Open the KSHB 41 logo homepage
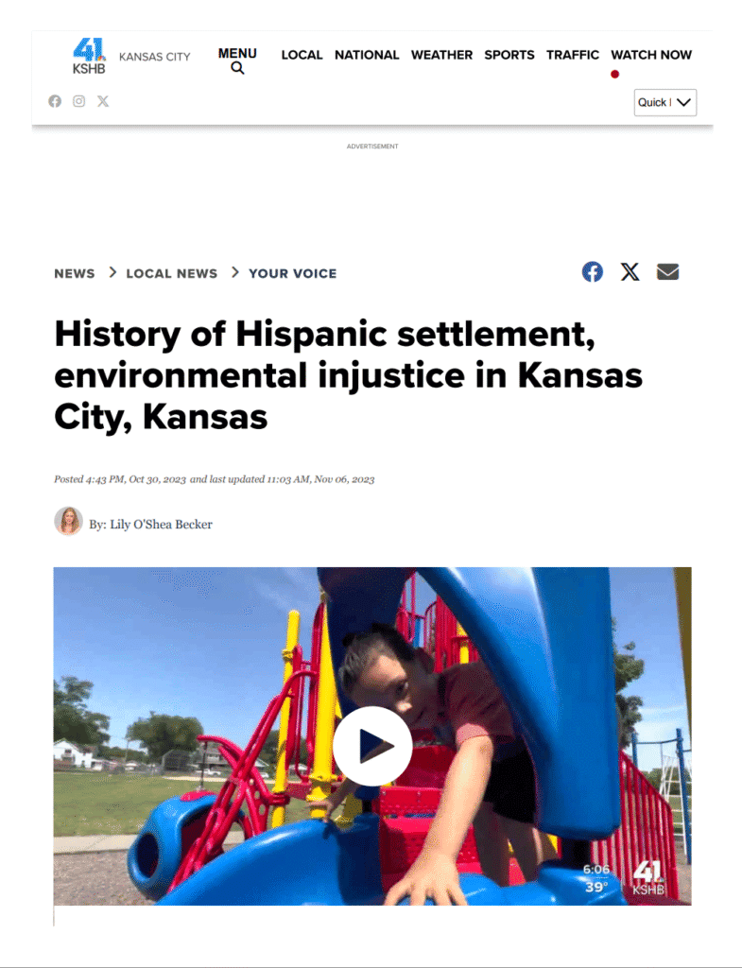Image resolution: width=742 pixels, height=968 pixels. click(x=90, y=56)
